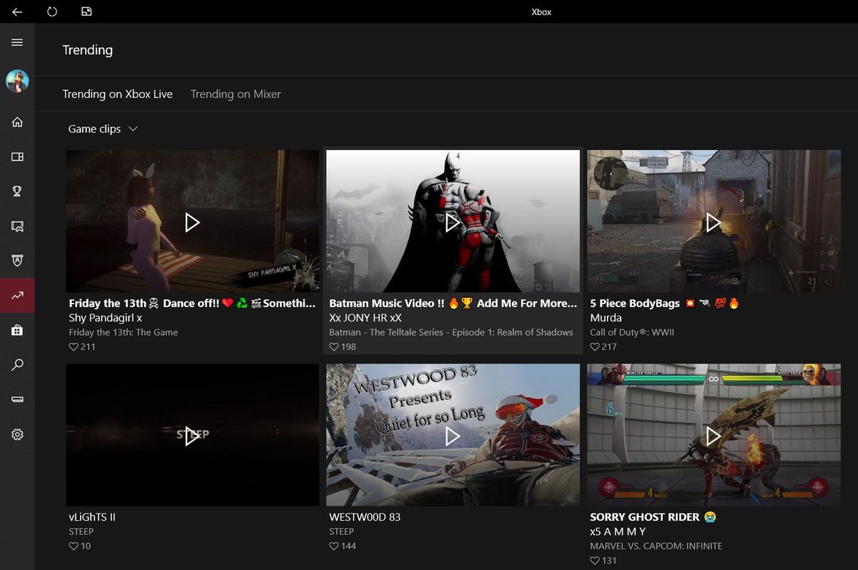The height and width of the screenshot is (570, 858).
Task: Refresh the page with the reload icon
Action: click(x=52, y=11)
